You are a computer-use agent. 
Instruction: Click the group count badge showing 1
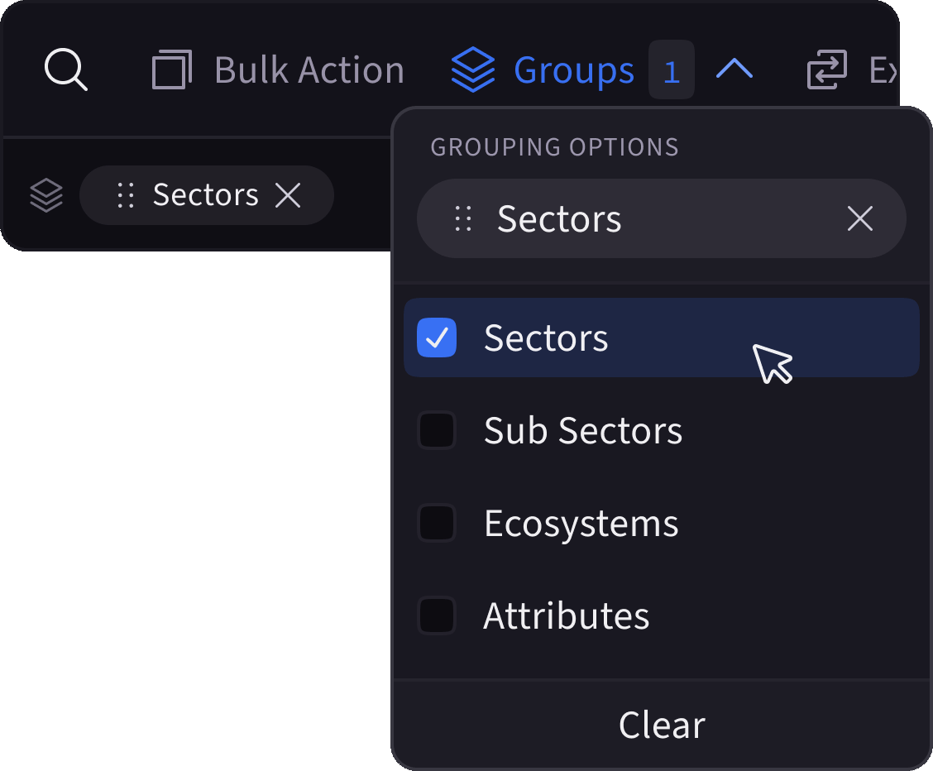pyautogui.click(x=672, y=69)
